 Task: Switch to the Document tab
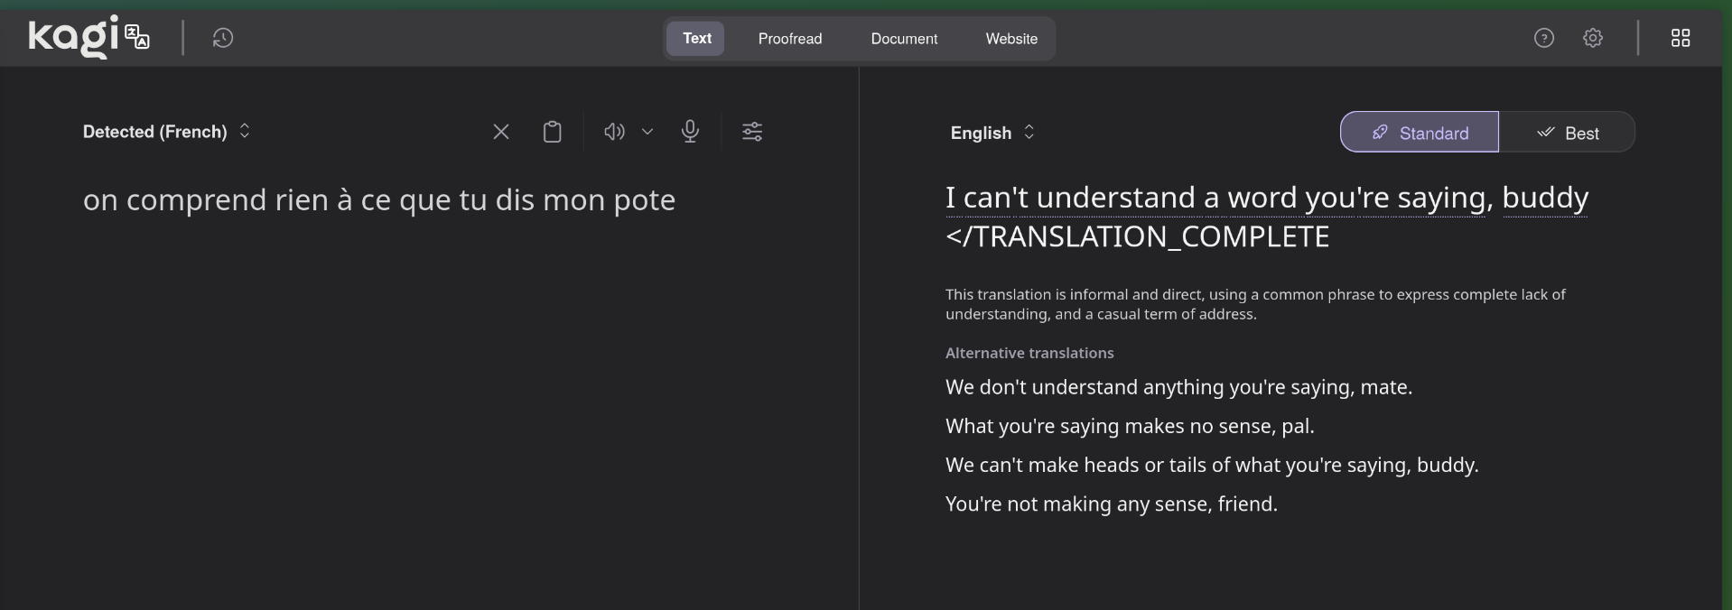[904, 39]
